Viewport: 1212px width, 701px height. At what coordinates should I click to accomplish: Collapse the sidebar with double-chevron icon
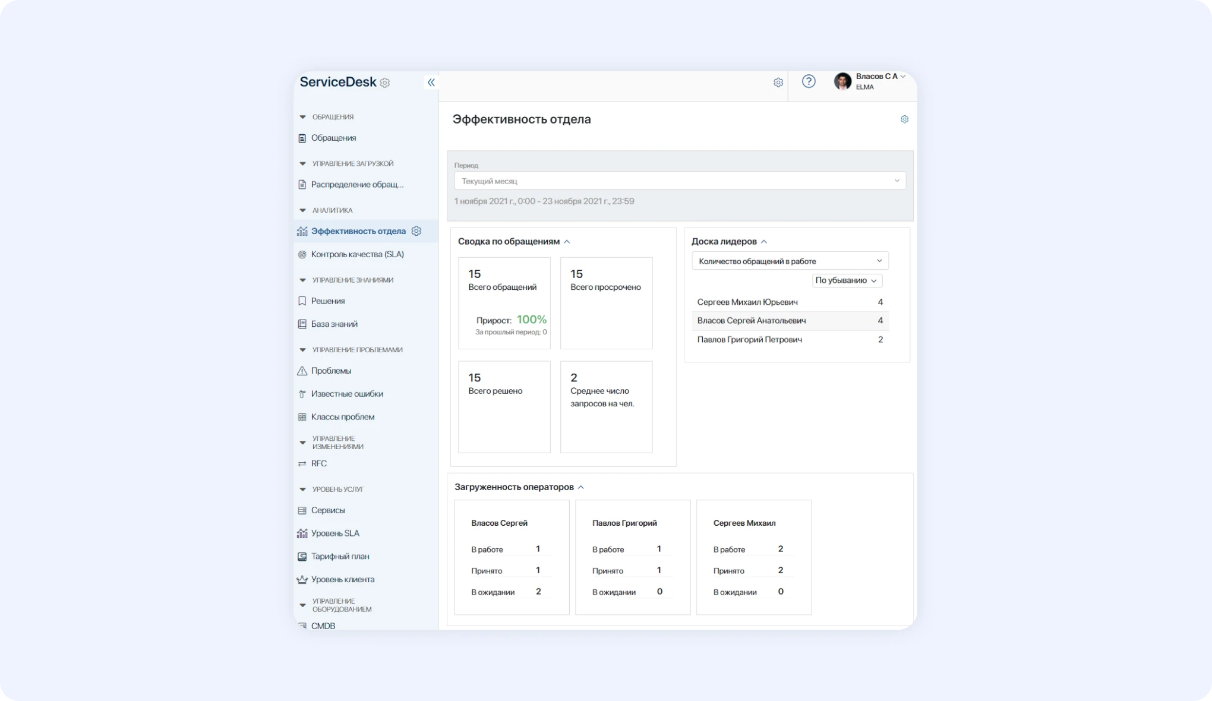(x=431, y=83)
